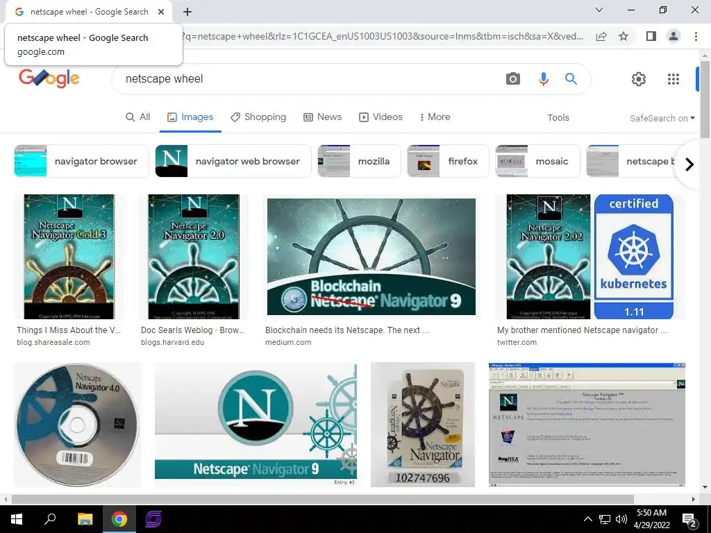The width and height of the screenshot is (711, 533).
Task: Open SafeSearch on dropdown
Action: [x=662, y=118]
